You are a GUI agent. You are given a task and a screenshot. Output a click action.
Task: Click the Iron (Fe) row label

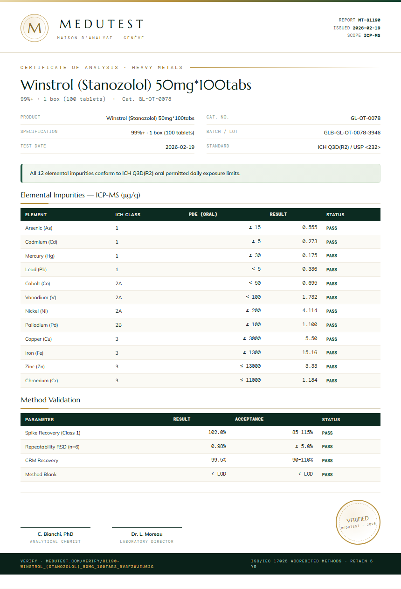click(x=34, y=353)
